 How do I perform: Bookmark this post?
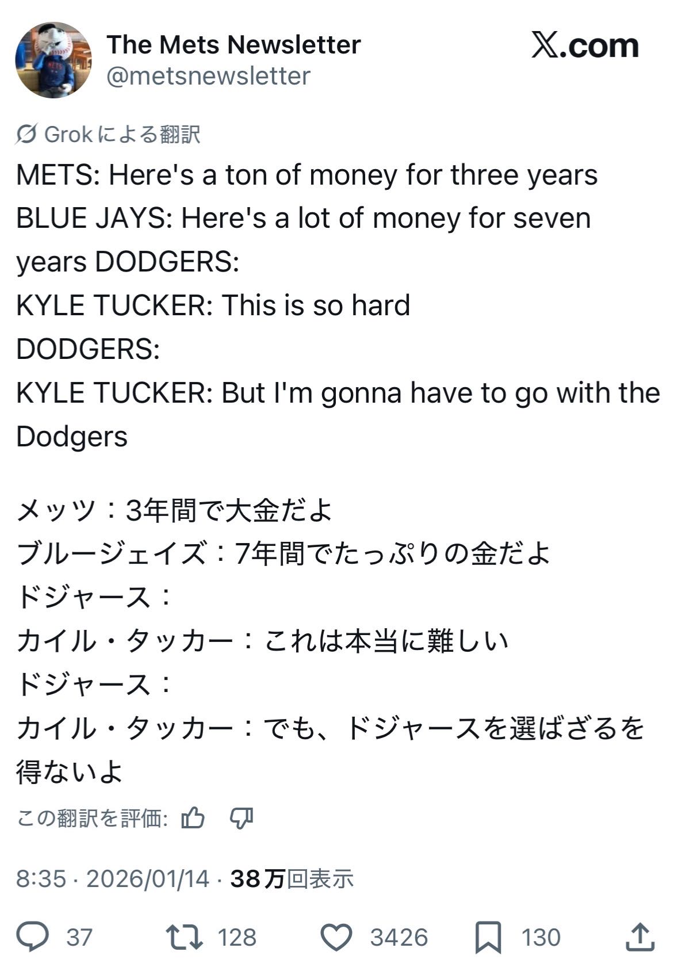point(488,936)
